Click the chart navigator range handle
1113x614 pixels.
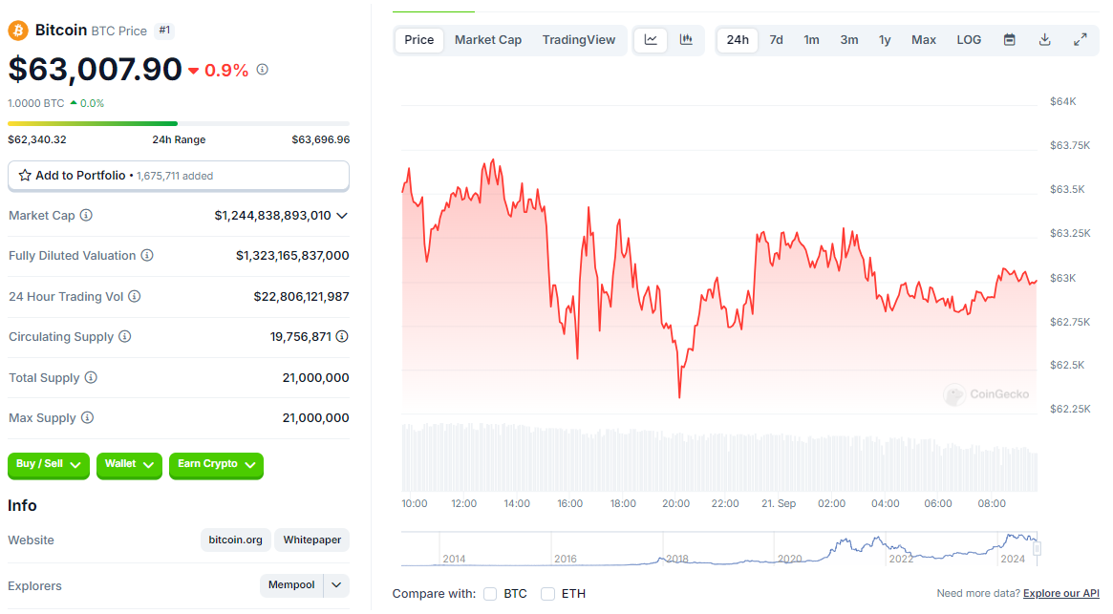(1038, 549)
